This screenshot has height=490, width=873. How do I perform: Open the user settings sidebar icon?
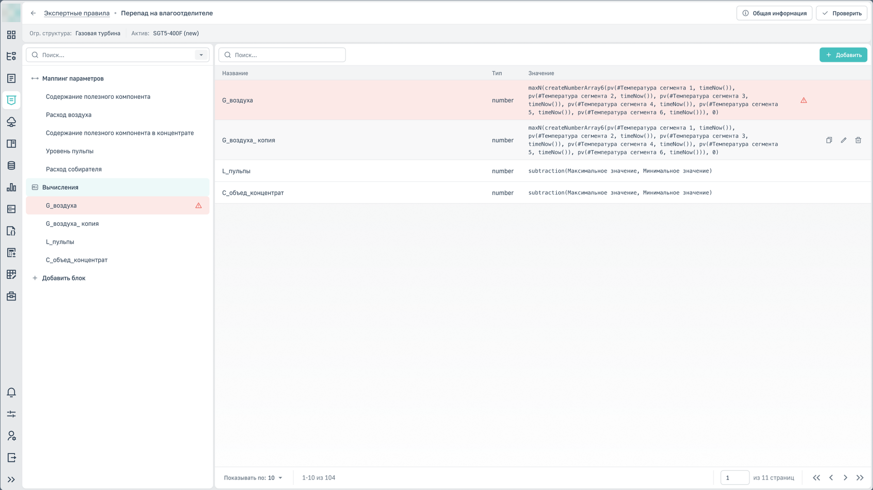point(11,436)
